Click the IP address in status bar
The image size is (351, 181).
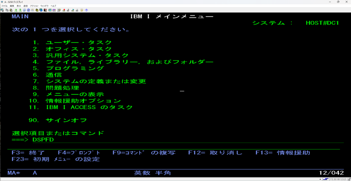tap(338, 179)
